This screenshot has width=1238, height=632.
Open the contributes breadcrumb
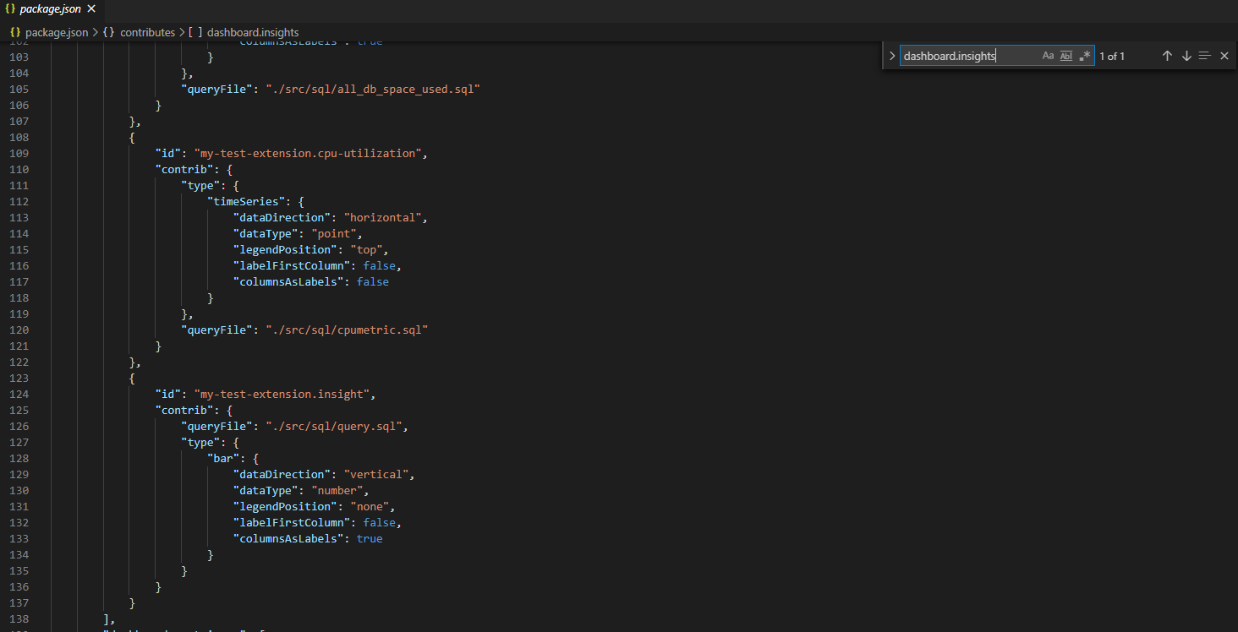[147, 32]
